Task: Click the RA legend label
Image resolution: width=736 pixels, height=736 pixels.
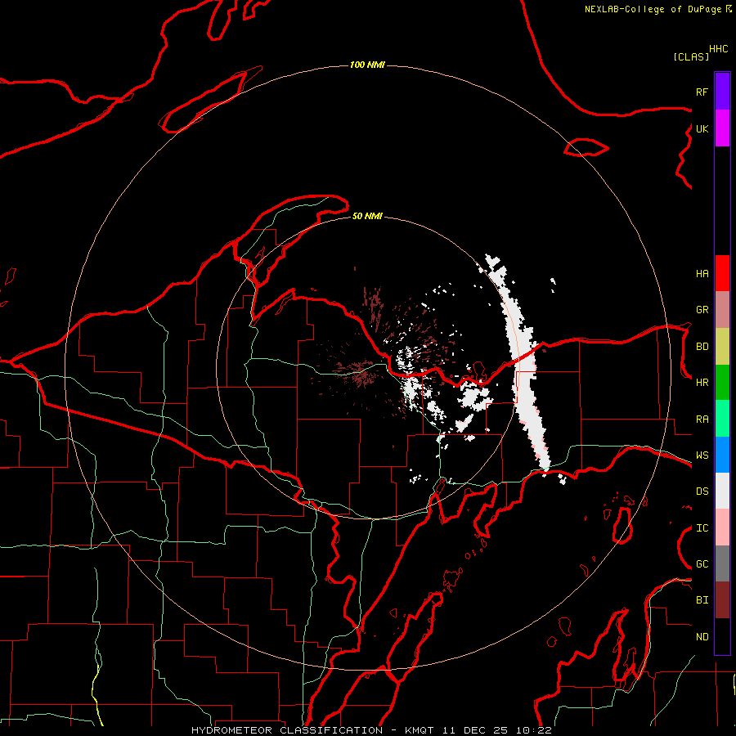Action: click(x=702, y=420)
